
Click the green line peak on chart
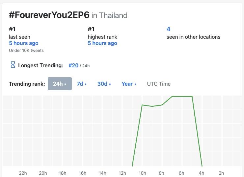coord(182,97)
